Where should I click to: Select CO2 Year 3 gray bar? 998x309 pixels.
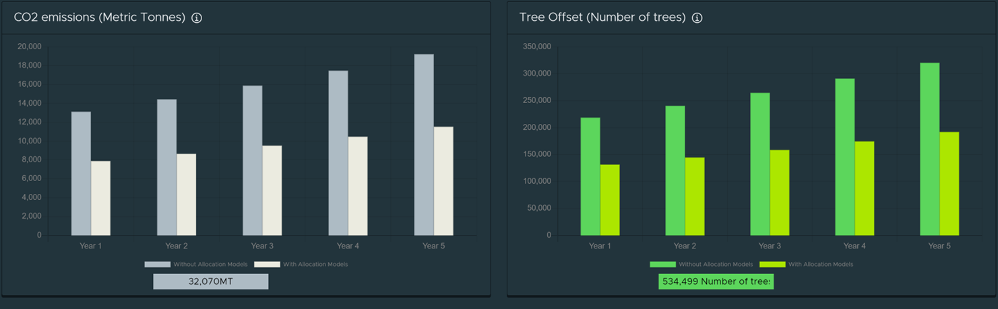[x=253, y=160]
